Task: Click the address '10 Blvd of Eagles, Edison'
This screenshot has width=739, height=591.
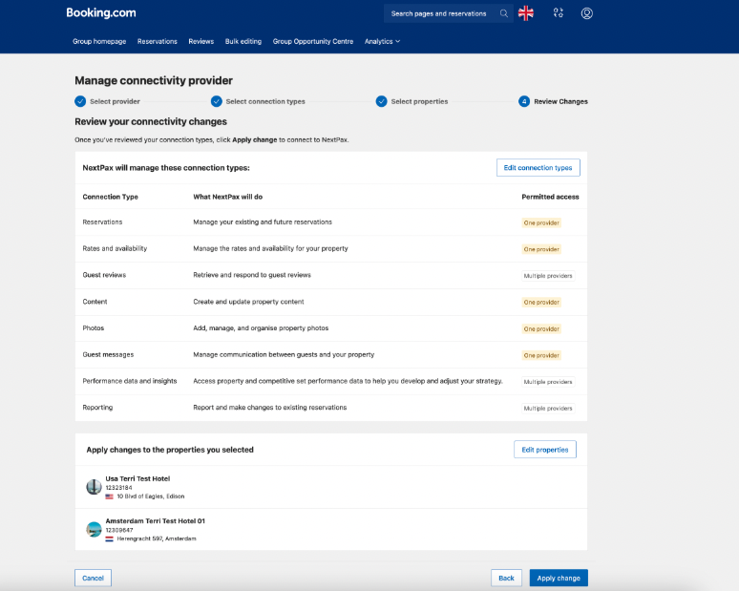Action: (x=151, y=496)
